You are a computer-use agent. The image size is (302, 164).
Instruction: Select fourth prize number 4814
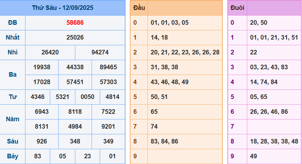(112, 96)
